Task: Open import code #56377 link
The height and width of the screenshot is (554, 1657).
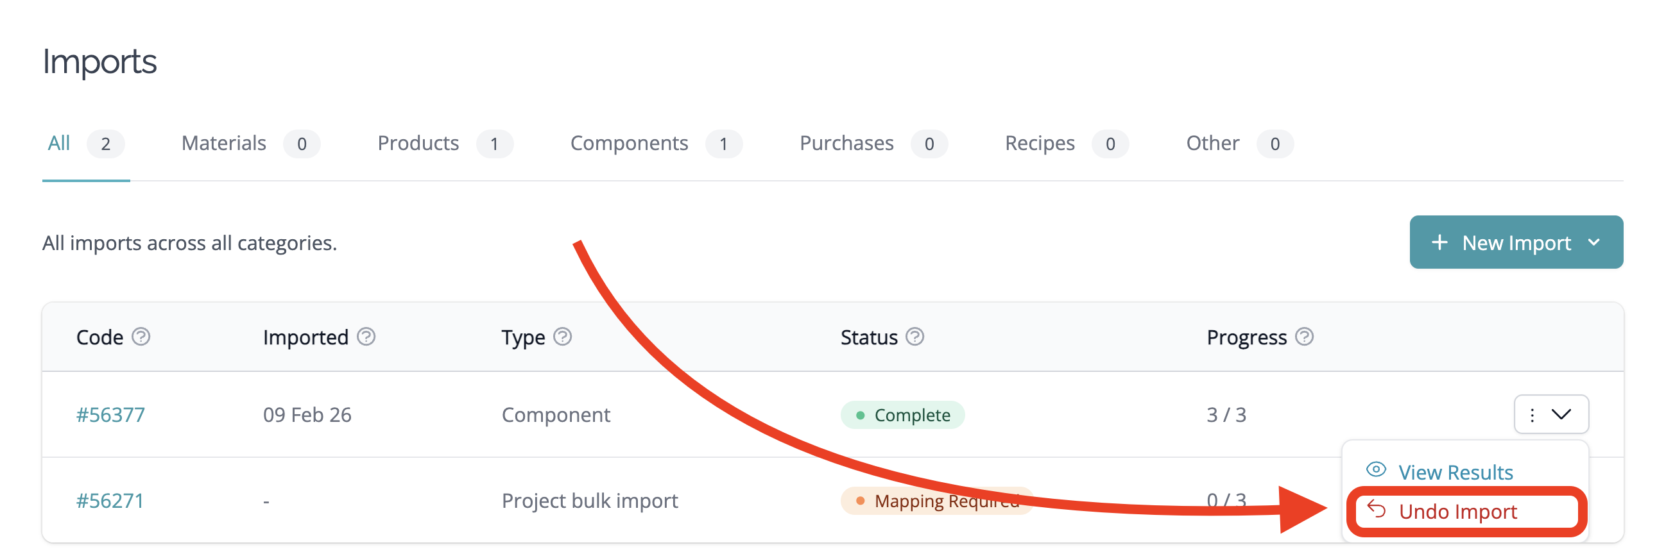Action: click(110, 414)
